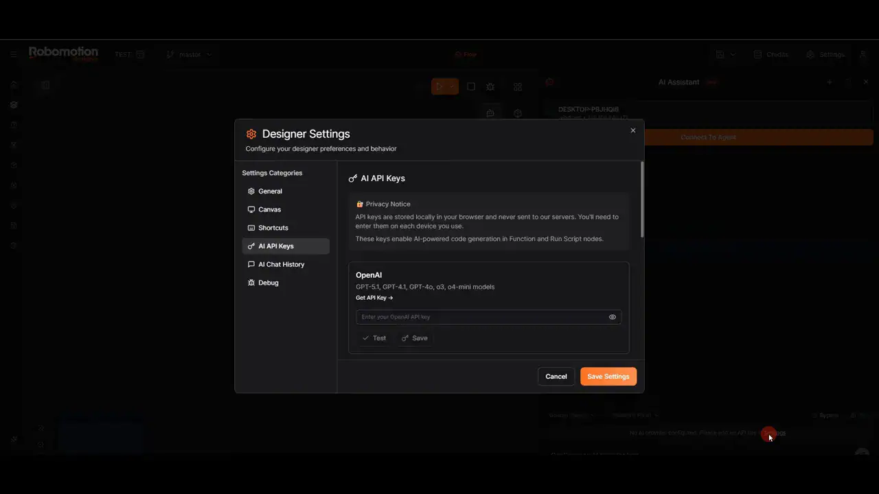Click the robot icon under the toolbar

490,113
